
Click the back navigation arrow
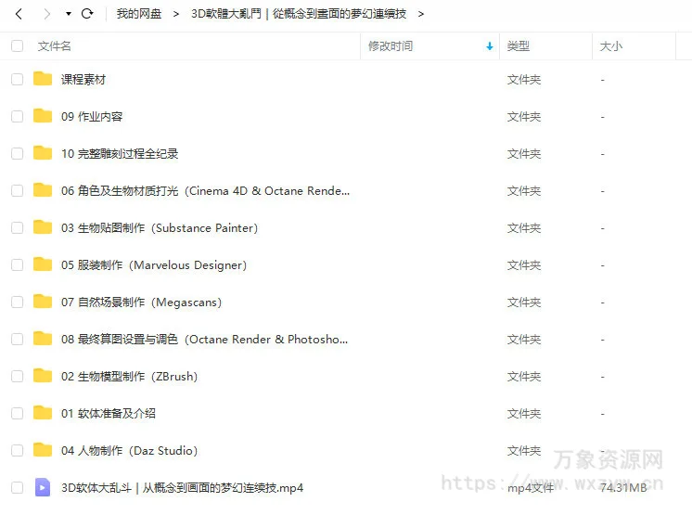[19, 14]
